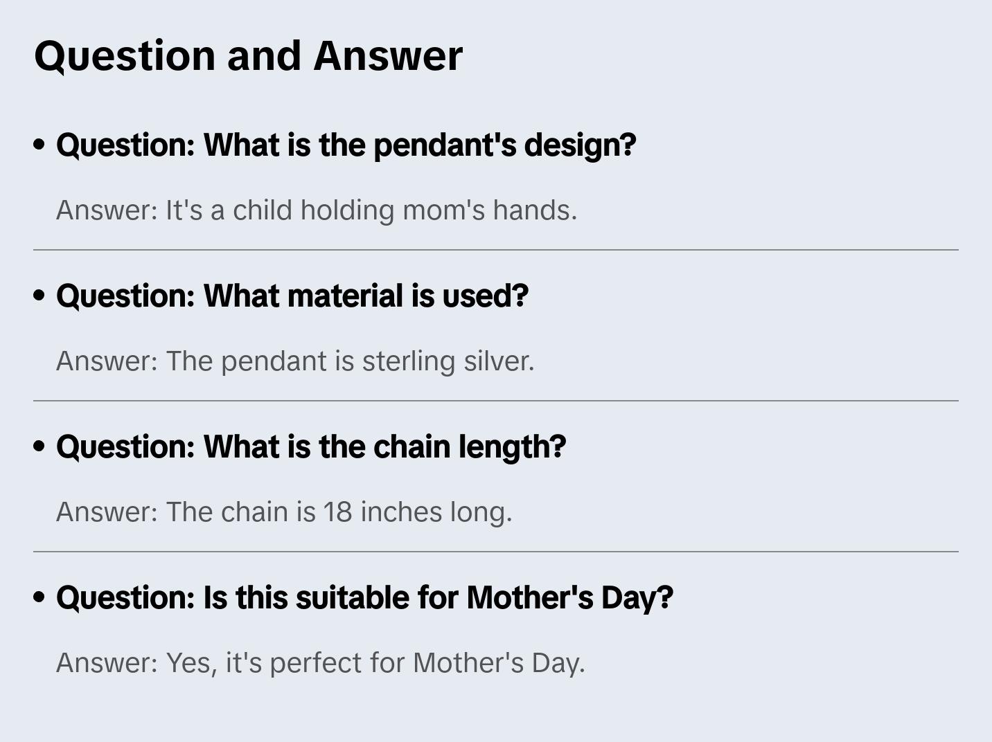Click the bullet beside the chain length question

pos(39,446)
